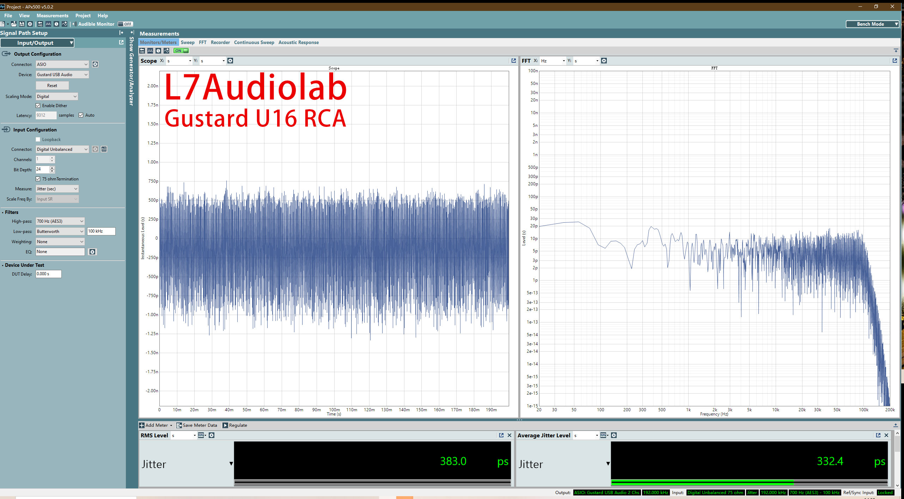Open the View menu
Viewport: 904px width, 499px height.
click(24, 16)
